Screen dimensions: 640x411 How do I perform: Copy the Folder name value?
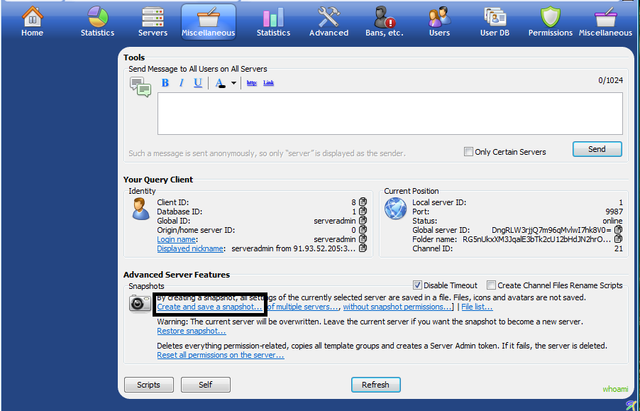(x=619, y=239)
